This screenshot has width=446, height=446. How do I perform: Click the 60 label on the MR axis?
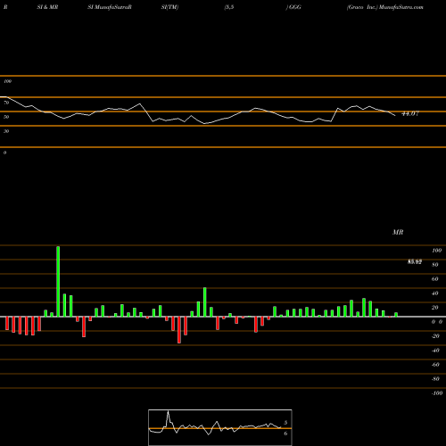[x=434, y=279]
